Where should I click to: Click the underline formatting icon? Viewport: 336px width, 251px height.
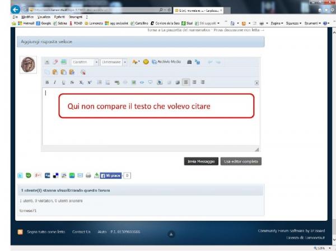(64, 82)
